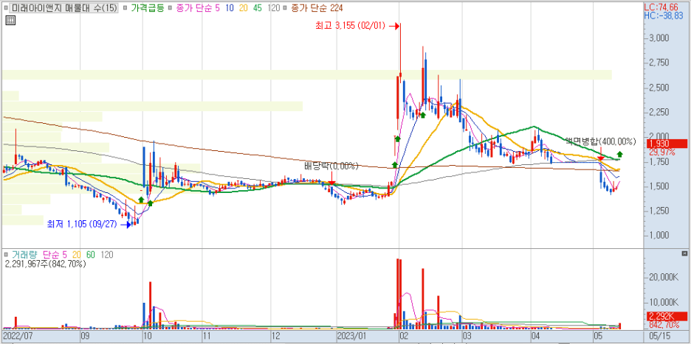Click the 2,291,967주(842,70%) volume readout
The height and width of the screenshot is (344, 691).
(46, 264)
